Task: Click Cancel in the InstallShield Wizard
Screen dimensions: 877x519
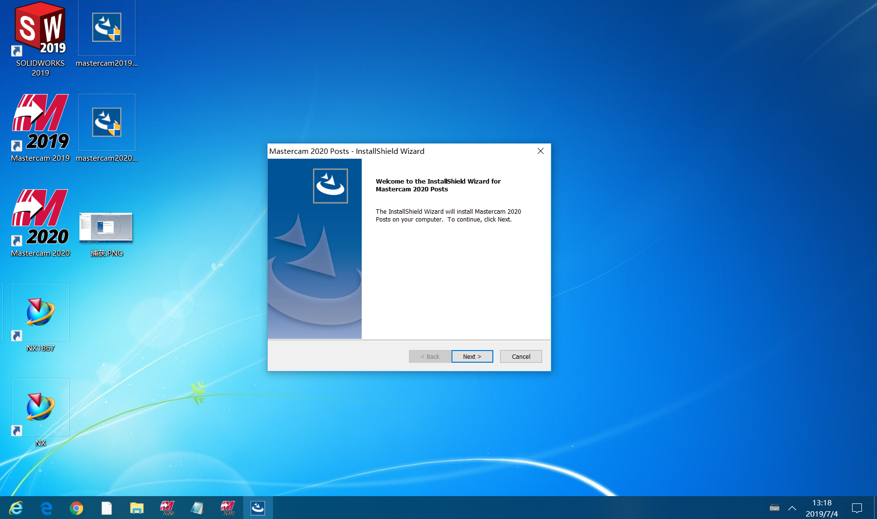Action: (521, 356)
